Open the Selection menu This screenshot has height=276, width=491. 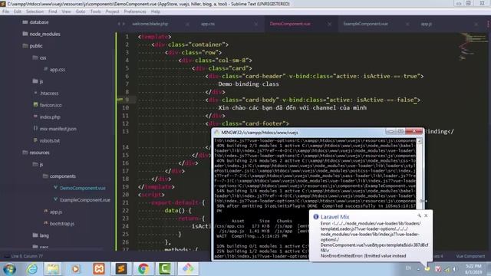click(35, 11)
